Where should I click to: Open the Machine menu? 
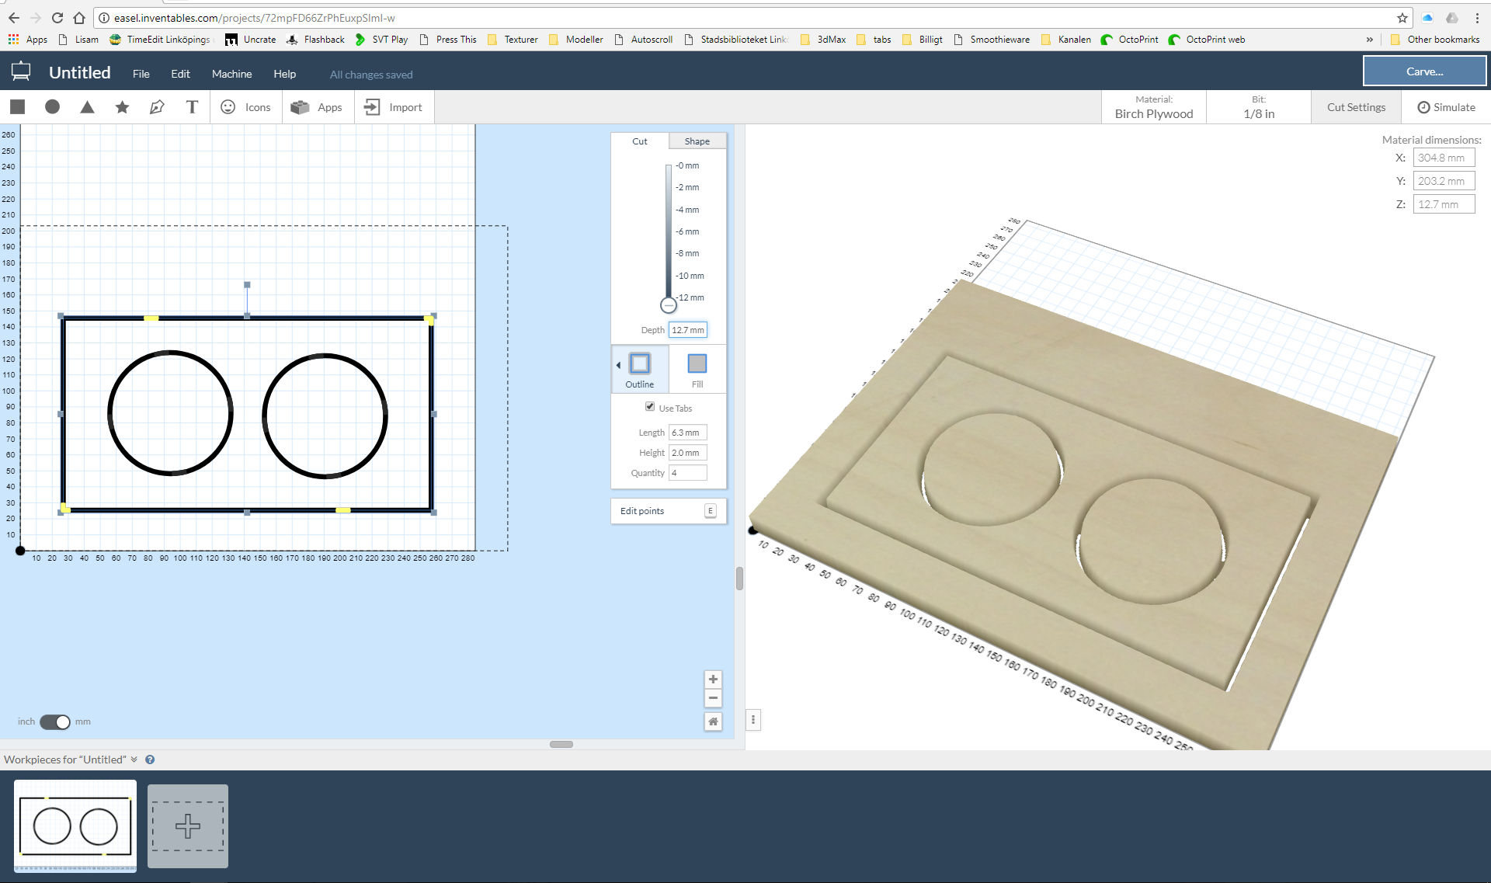click(228, 74)
